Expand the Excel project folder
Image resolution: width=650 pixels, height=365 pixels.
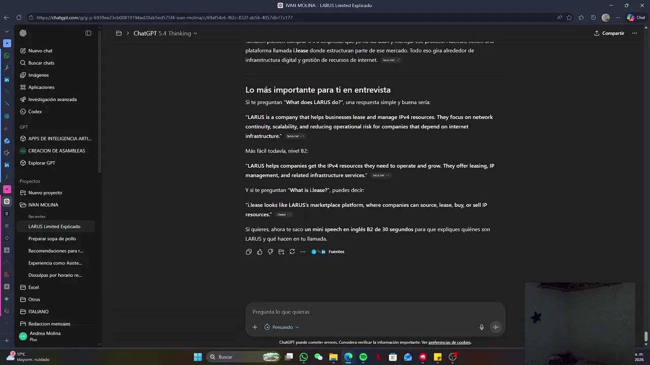point(57,287)
